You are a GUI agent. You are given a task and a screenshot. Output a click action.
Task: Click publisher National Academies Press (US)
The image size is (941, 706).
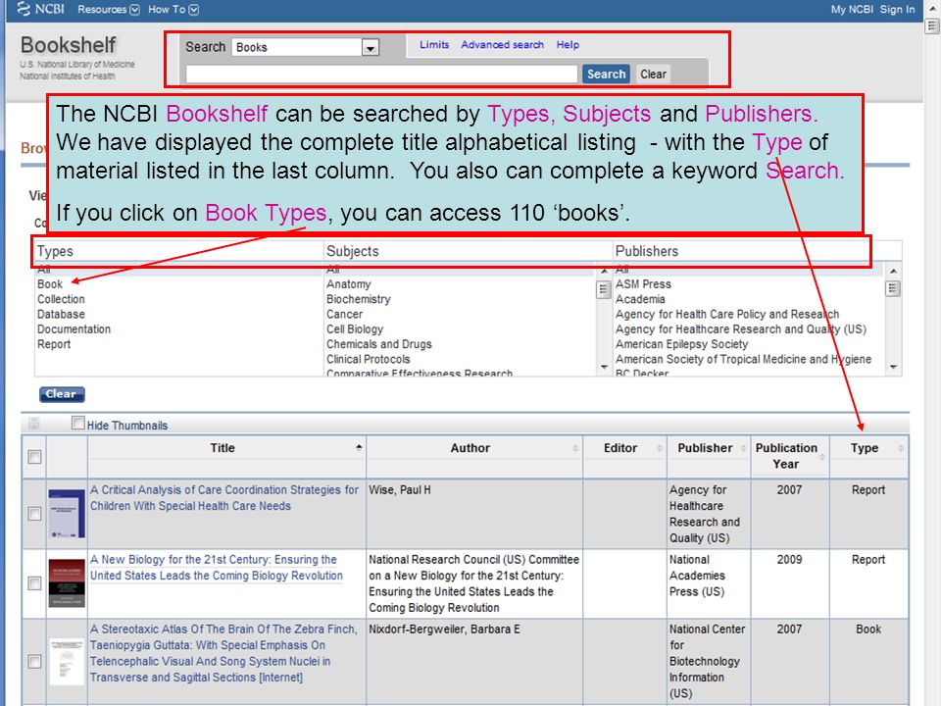tap(697, 576)
